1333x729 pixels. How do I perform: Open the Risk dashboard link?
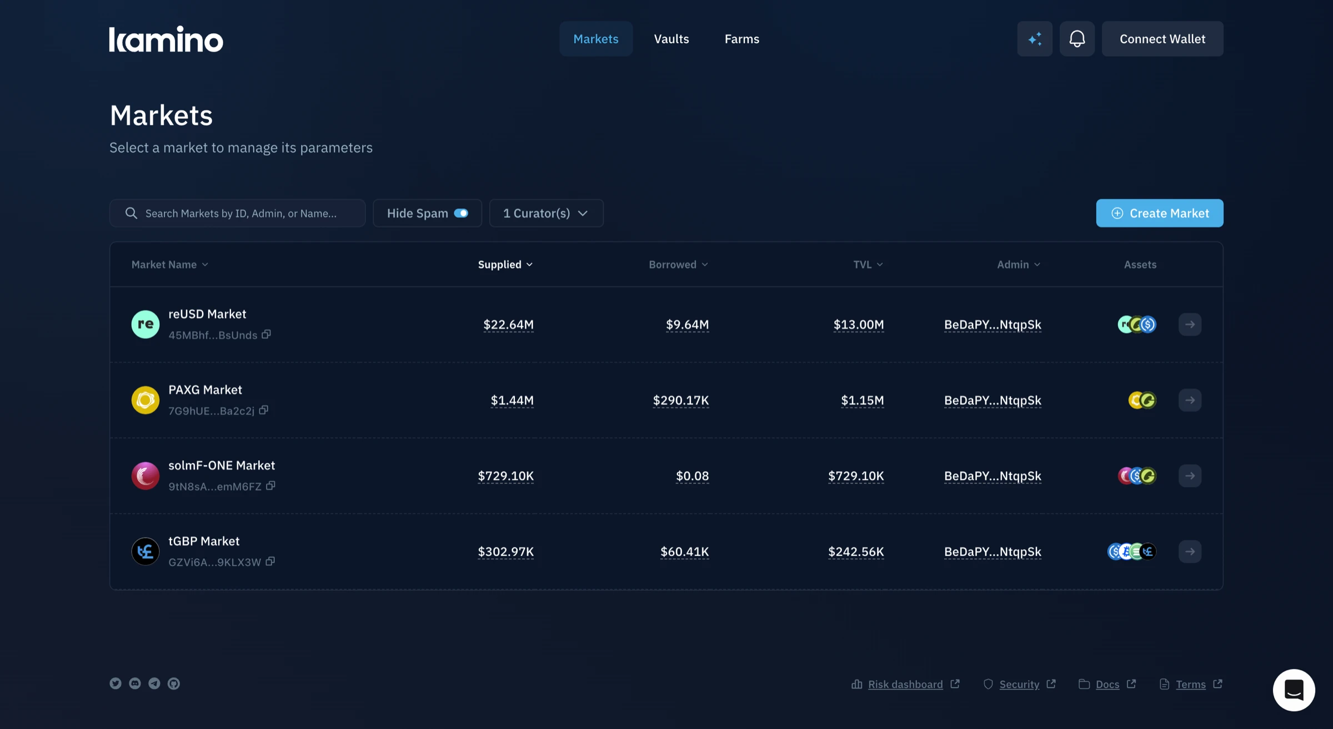pyautogui.click(x=905, y=684)
